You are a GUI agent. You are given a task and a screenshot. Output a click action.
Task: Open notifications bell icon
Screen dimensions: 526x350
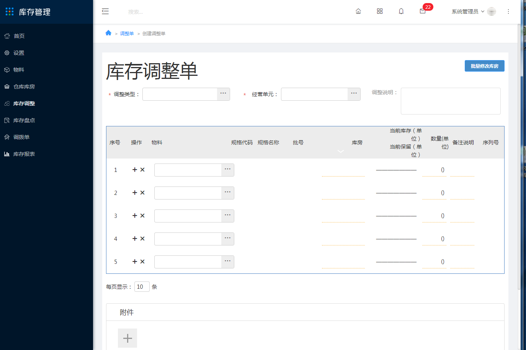coord(401,11)
